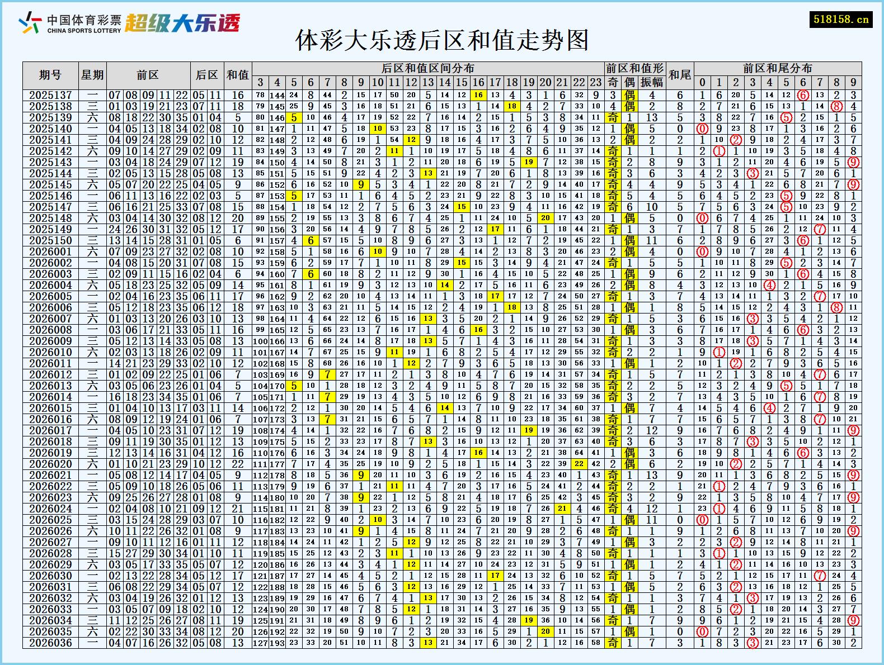Select issue number 2025137 row label
This screenshot has height=665, width=884.
(50, 95)
